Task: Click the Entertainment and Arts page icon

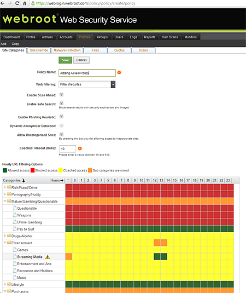Action: (15, 263)
